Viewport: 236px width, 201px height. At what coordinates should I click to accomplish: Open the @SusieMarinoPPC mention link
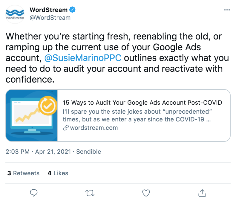83,58
